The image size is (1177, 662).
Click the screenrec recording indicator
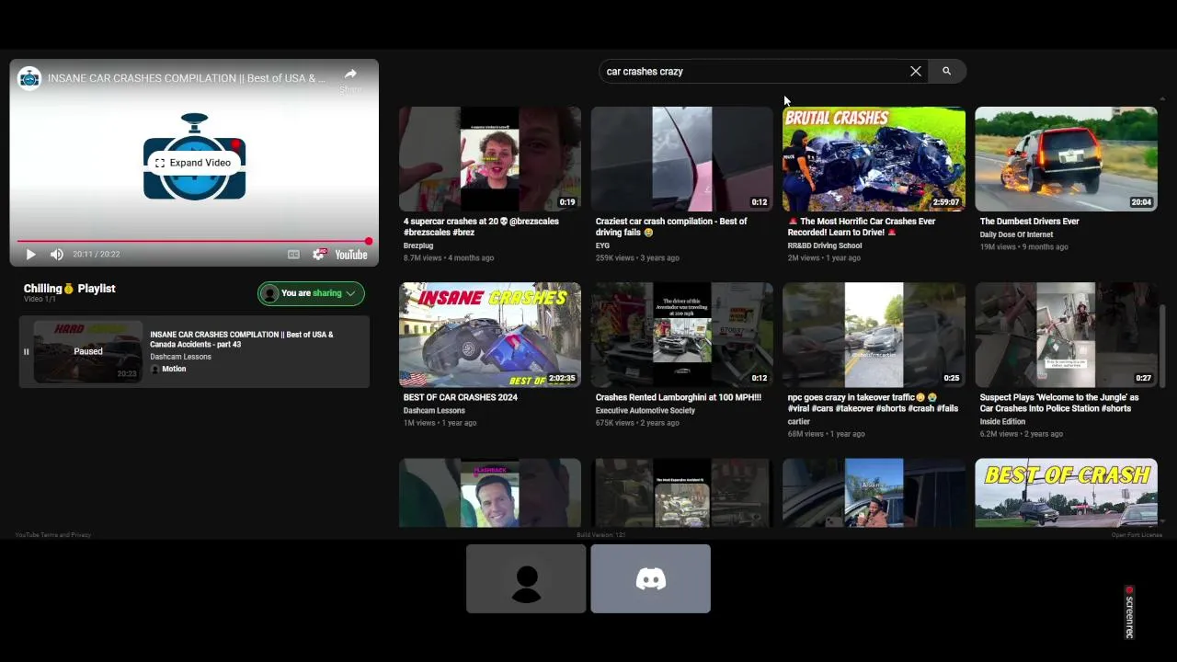(x=1129, y=611)
